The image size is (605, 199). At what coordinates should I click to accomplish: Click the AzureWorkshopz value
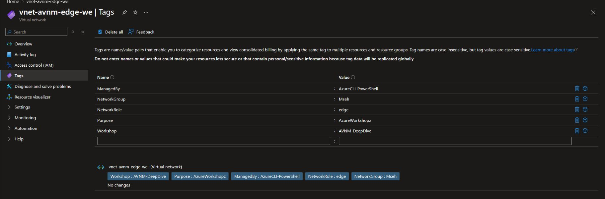pos(355,120)
